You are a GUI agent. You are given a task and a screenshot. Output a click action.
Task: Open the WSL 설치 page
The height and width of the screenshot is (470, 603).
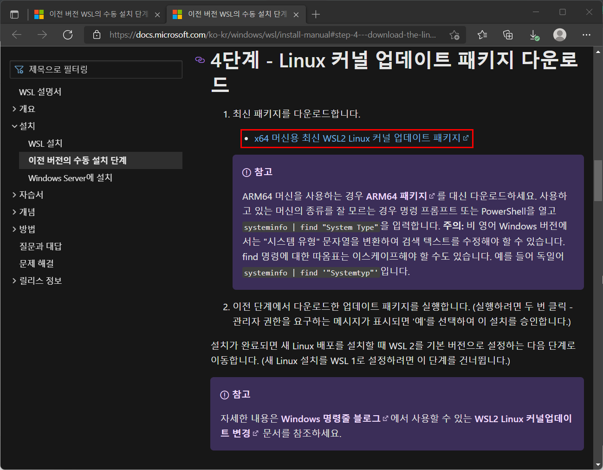(45, 144)
